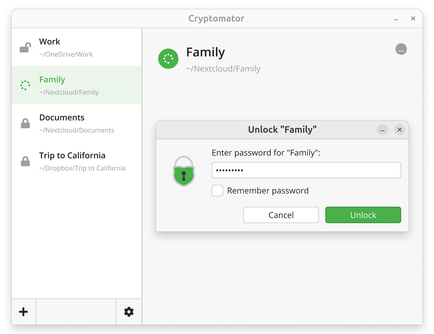Screen dimensions: 434x334
Task: Focus the Family password input field
Action: click(306, 170)
